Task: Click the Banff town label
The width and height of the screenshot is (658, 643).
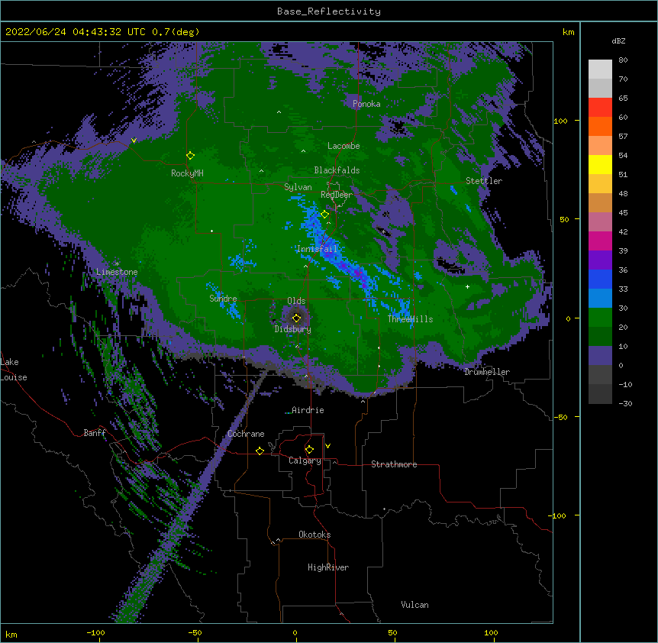Action: click(x=95, y=433)
